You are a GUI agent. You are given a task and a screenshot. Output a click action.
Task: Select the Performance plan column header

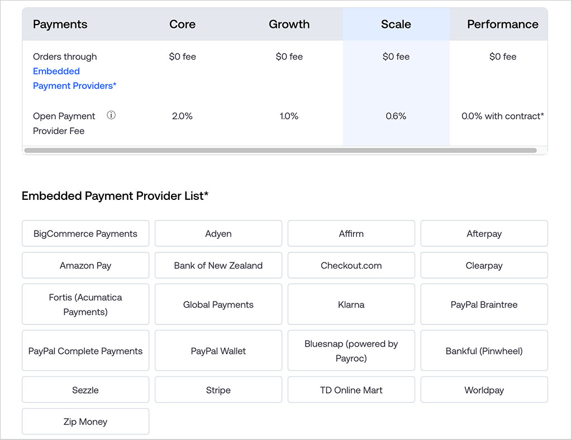(503, 25)
